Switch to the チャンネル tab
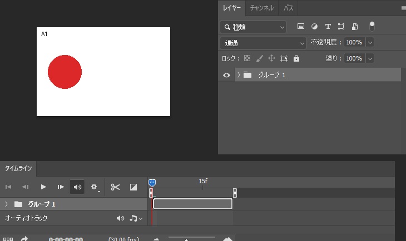406x241 pixels. (262, 8)
